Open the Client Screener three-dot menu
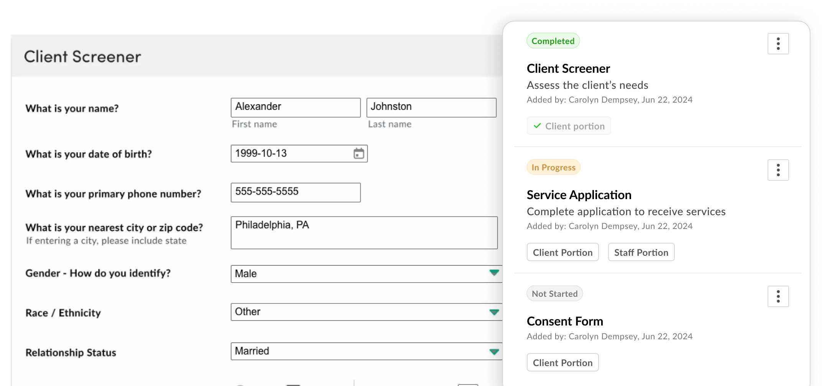832x386 pixels. [x=778, y=44]
